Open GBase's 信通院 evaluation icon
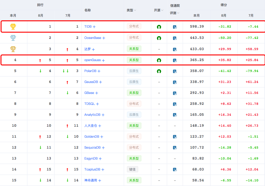 click(x=175, y=93)
